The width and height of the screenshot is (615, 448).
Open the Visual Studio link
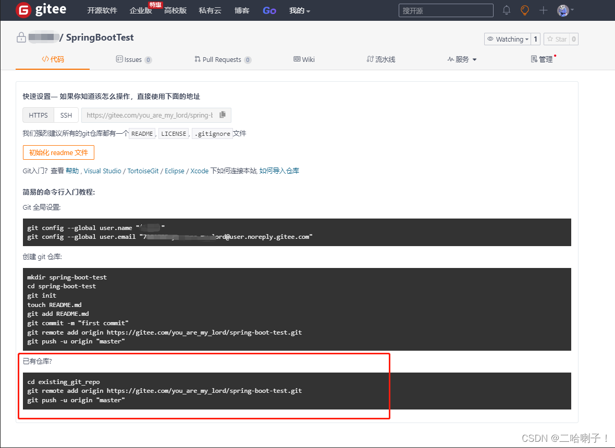click(102, 171)
